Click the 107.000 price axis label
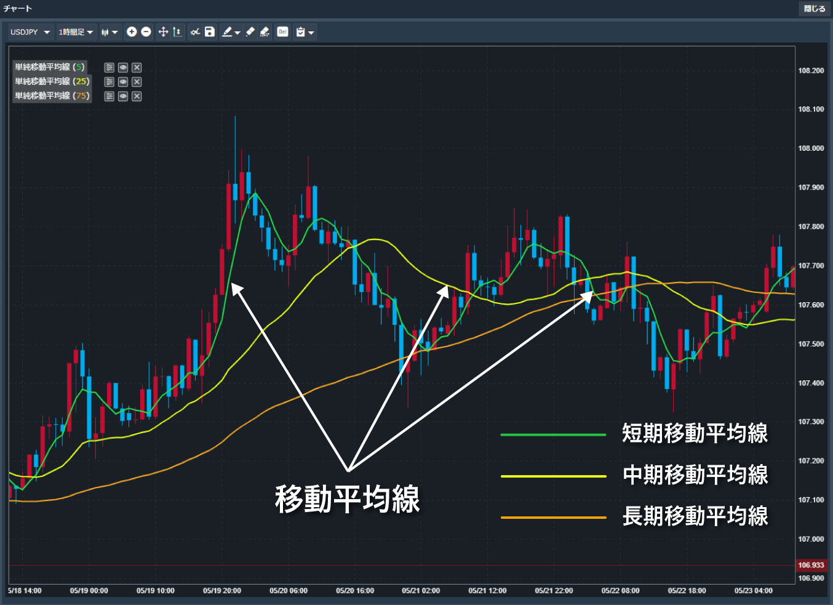The image size is (833, 605). (811, 539)
